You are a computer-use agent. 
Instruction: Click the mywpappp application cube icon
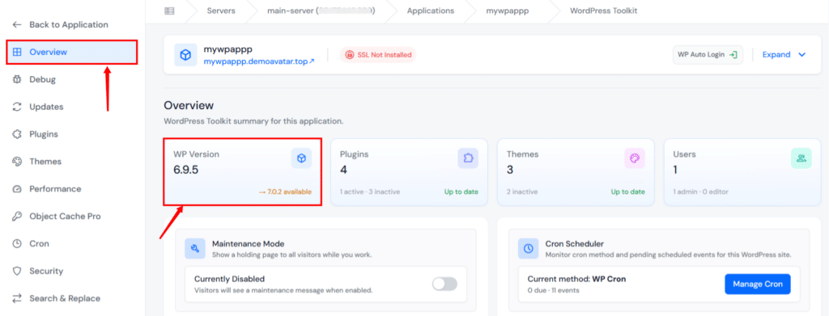coord(185,55)
